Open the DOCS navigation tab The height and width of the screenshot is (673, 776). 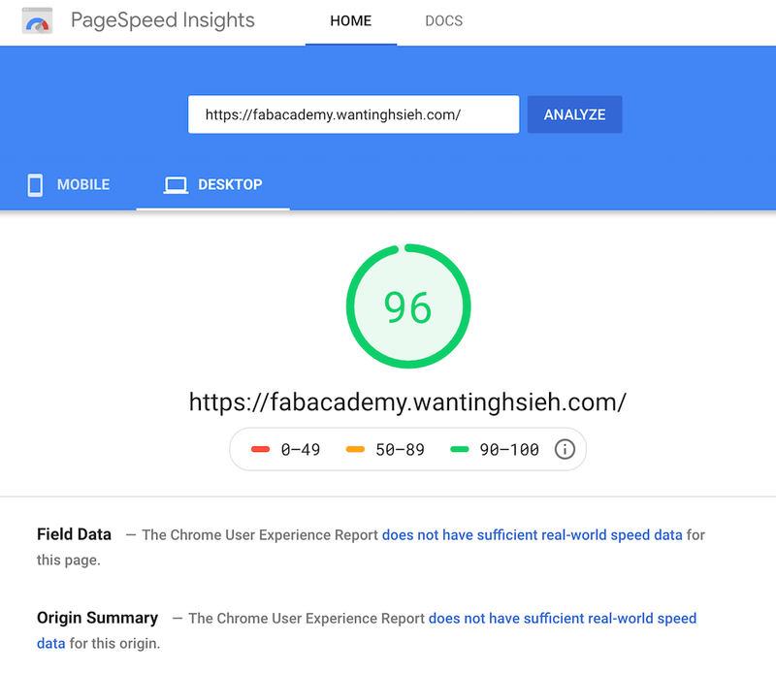(x=444, y=21)
